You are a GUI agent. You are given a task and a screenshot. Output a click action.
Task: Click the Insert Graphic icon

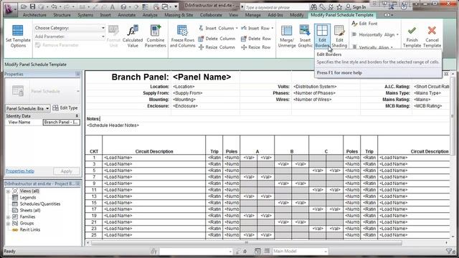305,30
